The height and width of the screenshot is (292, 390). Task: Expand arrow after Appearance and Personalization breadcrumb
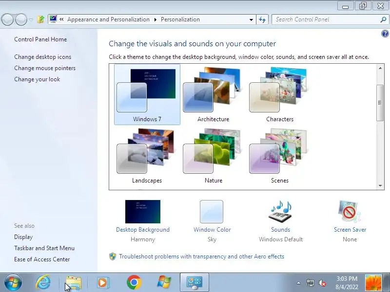156,19
